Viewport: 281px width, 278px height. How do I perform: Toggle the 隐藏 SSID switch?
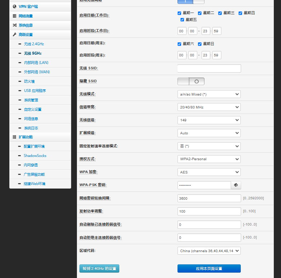191,81
